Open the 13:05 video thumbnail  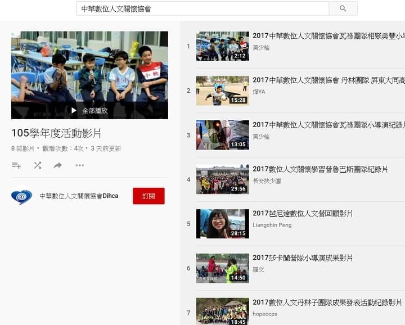coord(223,135)
